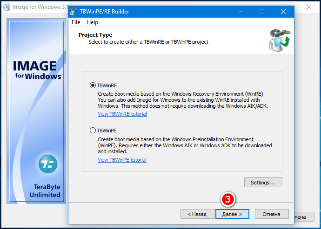321x229 pixels.
Task: Click the IMAGE for Windows banner text
Action: 37,70
